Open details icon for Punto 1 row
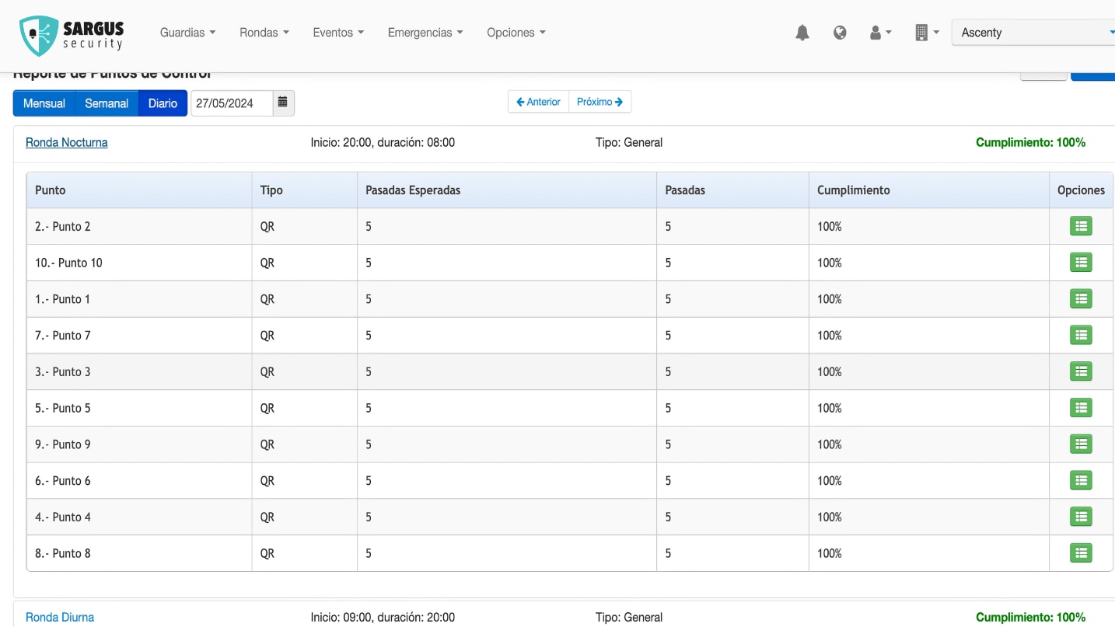Image resolution: width=1115 pixels, height=627 pixels. pyautogui.click(x=1081, y=299)
